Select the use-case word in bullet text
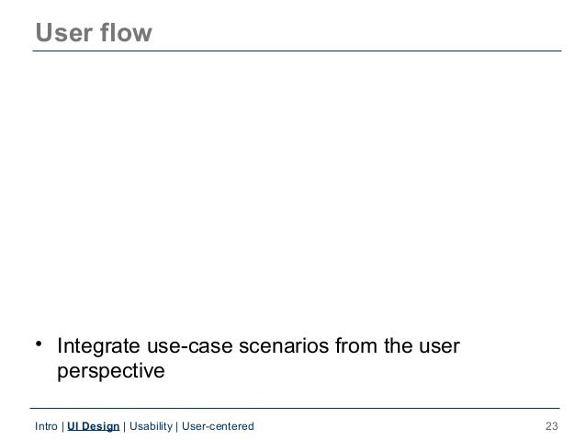586x440 pixels. [x=190, y=346]
